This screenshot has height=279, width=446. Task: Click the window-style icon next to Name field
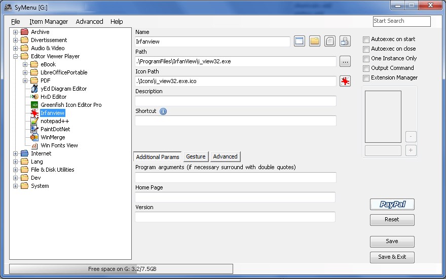point(299,41)
